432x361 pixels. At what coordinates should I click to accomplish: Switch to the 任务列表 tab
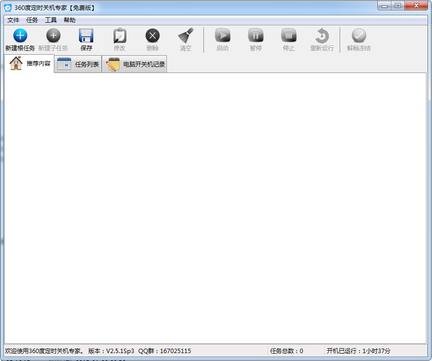[x=78, y=65]
